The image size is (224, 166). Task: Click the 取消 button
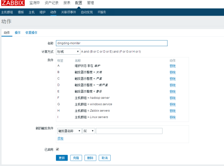[104, 158]
